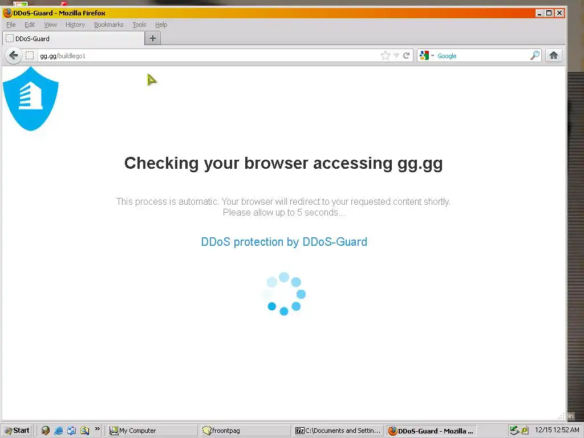Go to the home page via house icon
The width and height of the screenshot is (584, 438).
[554, 55]
